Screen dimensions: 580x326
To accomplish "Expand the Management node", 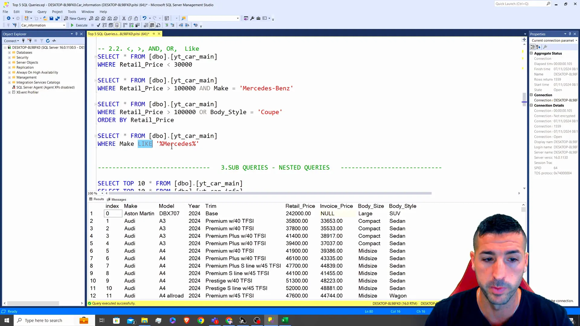I will tap(9, 78).
